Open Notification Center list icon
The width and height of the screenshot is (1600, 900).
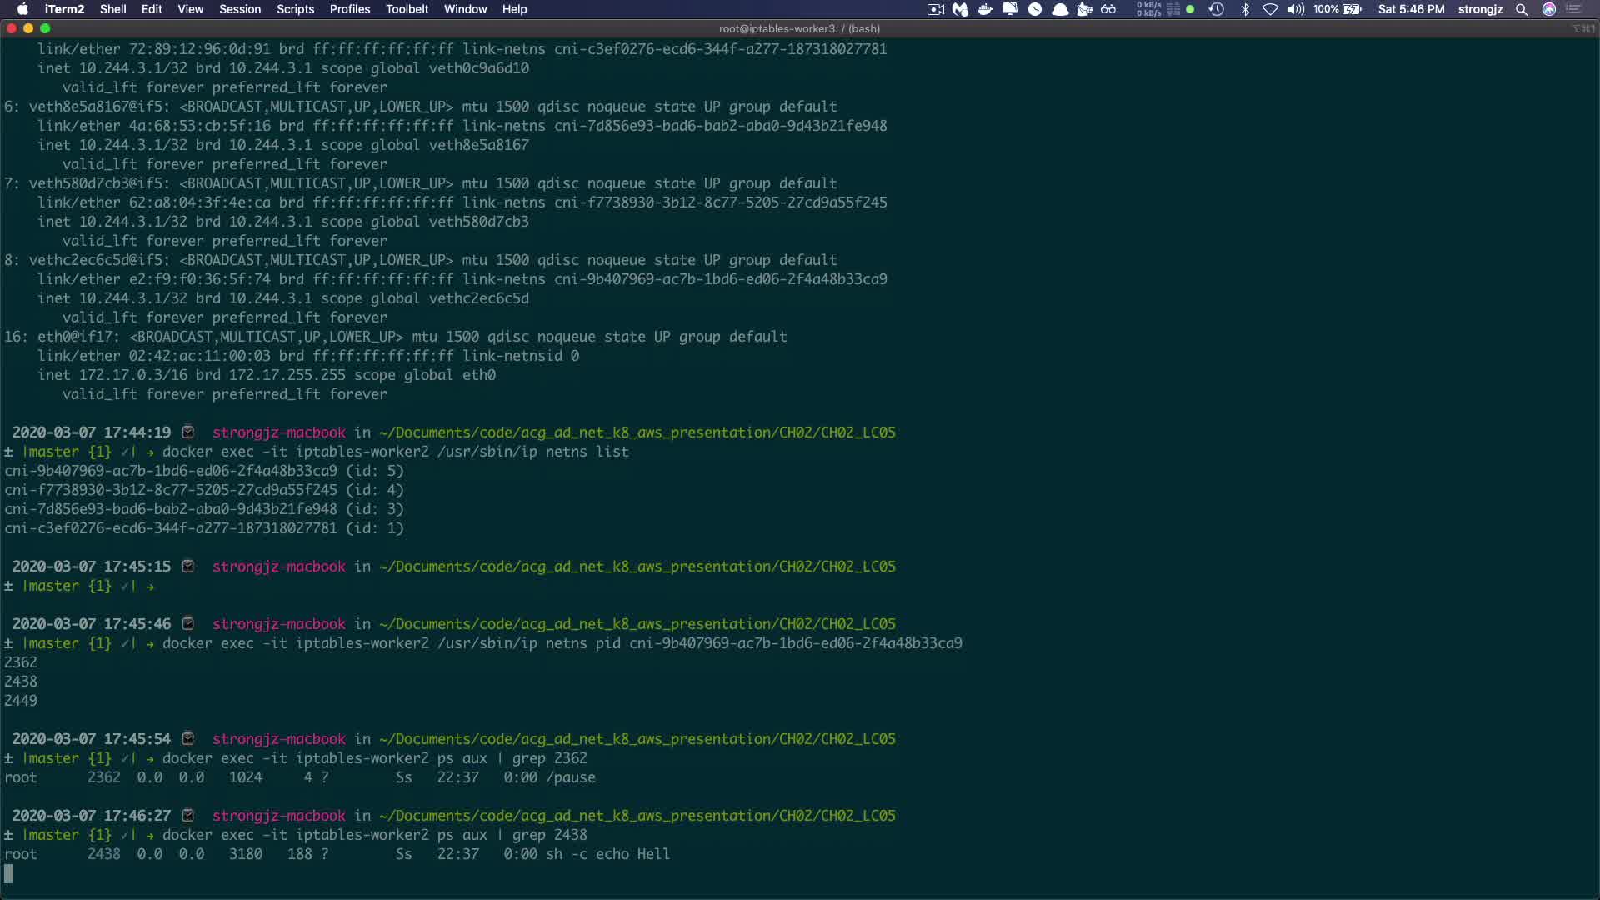[x=1574, y=9]
